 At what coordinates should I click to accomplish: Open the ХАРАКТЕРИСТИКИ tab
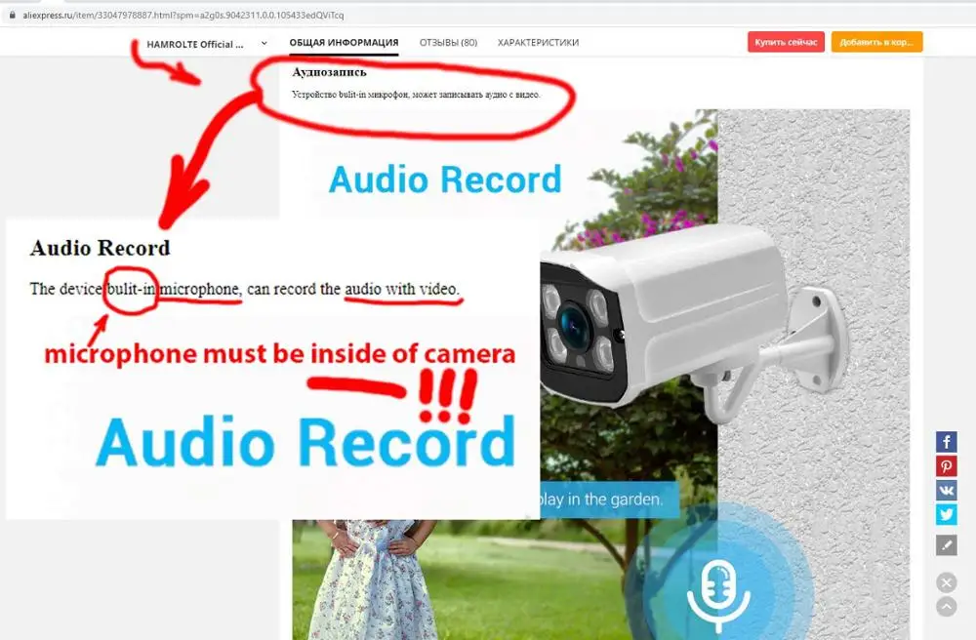tap(538, 42)
